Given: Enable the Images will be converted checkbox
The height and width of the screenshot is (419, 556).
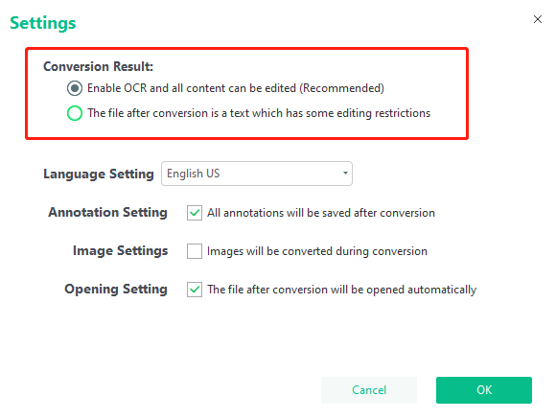Looking at the screenshot, I should tap(195, 251).
